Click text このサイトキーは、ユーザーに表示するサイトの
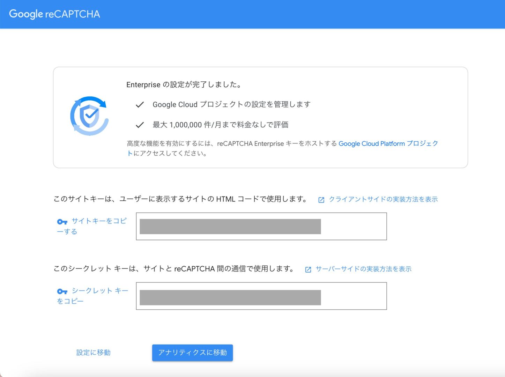The width and height of the screenshot is (505, 377). tap(134, 199)
